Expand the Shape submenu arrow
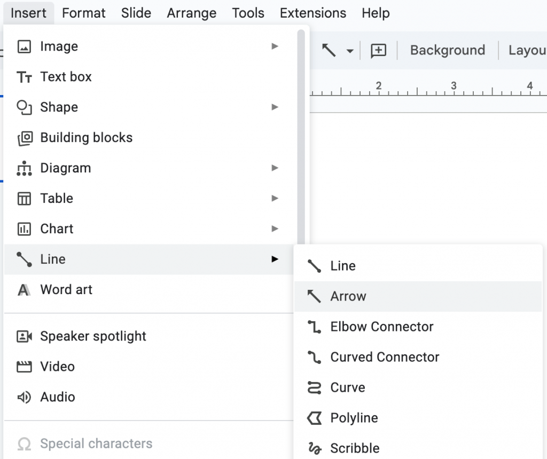This screenshot has height=459, width=547. coord(275,107)
